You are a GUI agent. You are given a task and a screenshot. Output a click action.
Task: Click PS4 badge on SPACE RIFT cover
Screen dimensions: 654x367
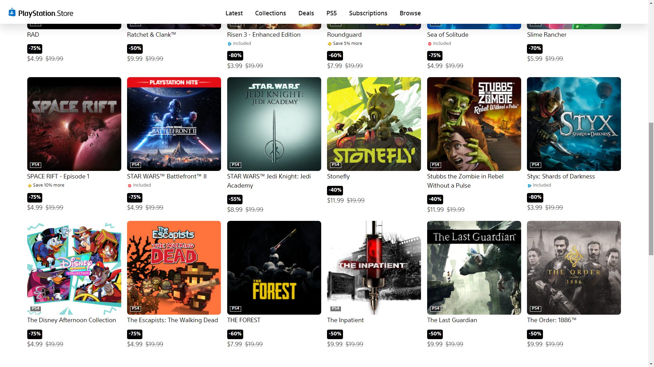coord(35,165)
